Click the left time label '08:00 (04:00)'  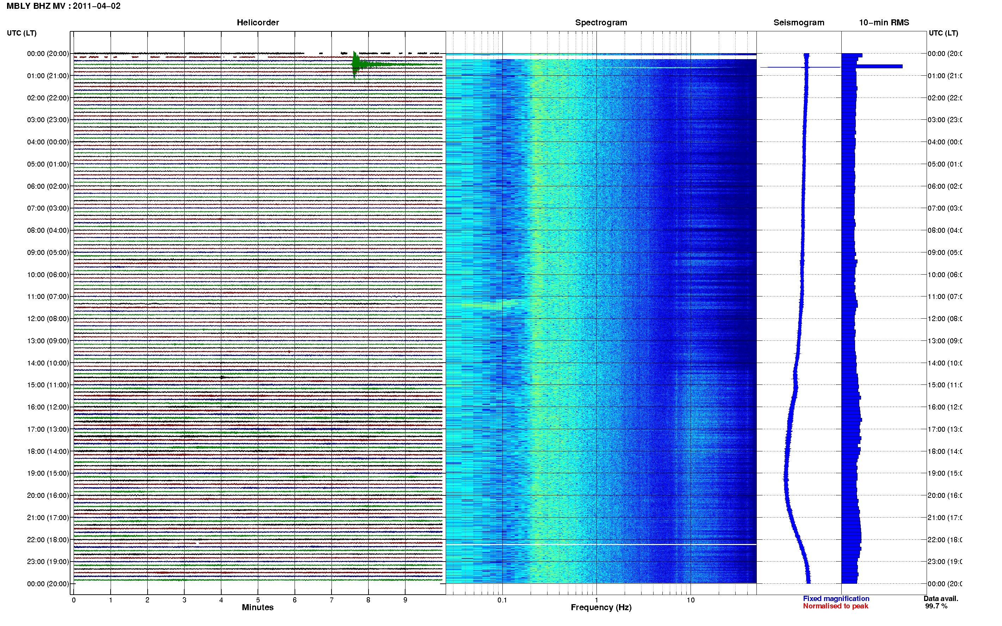click(x=48, y=231)
